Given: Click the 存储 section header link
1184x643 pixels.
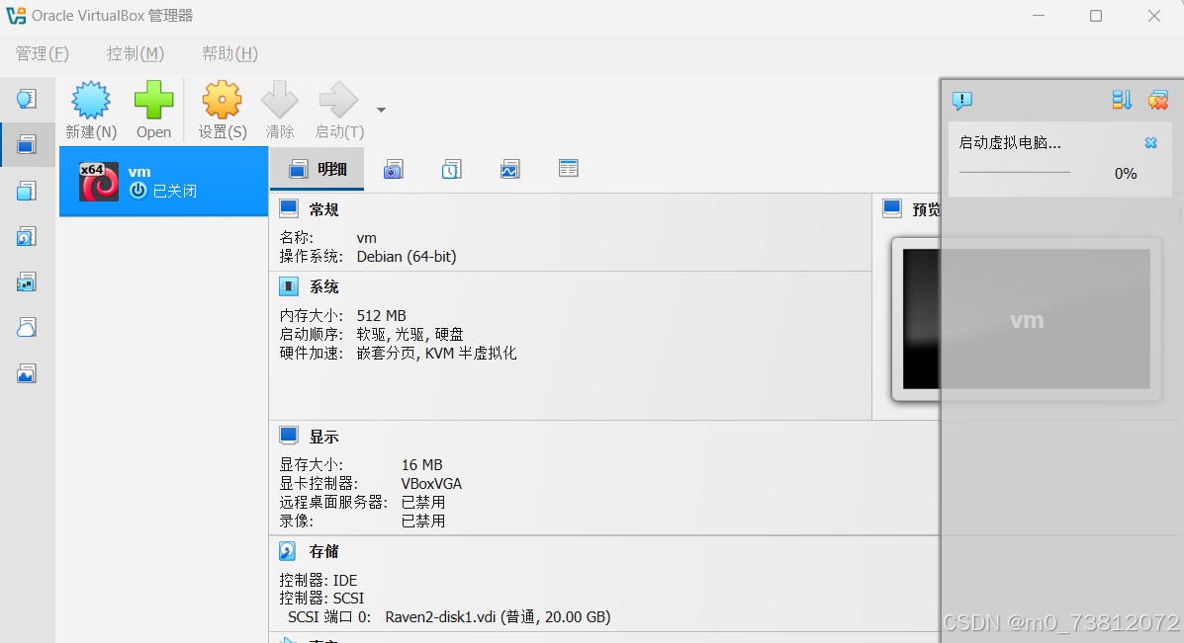Looking at the screenshot, I should point(323,551).
